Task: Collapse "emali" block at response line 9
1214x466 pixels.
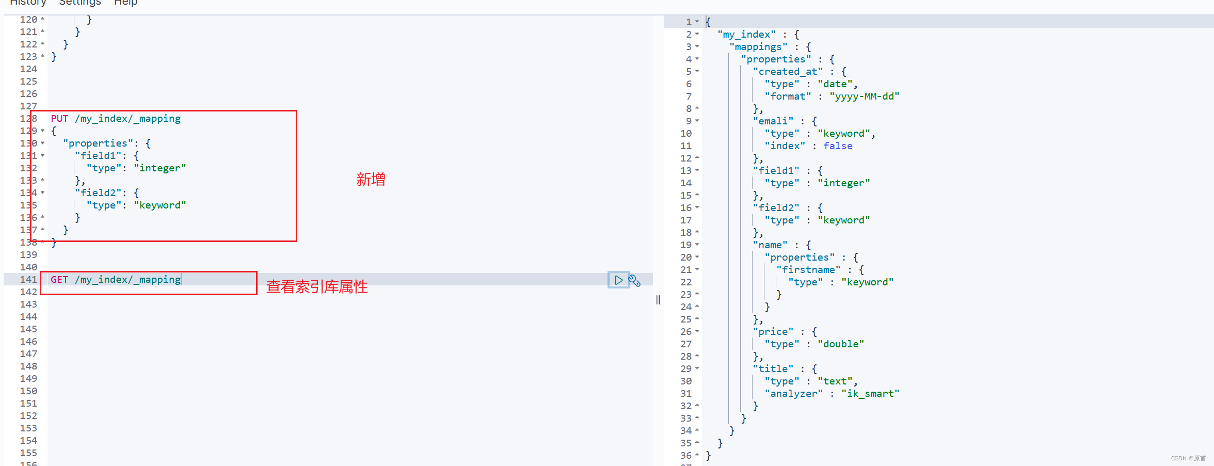Action: tap(697, 121)
